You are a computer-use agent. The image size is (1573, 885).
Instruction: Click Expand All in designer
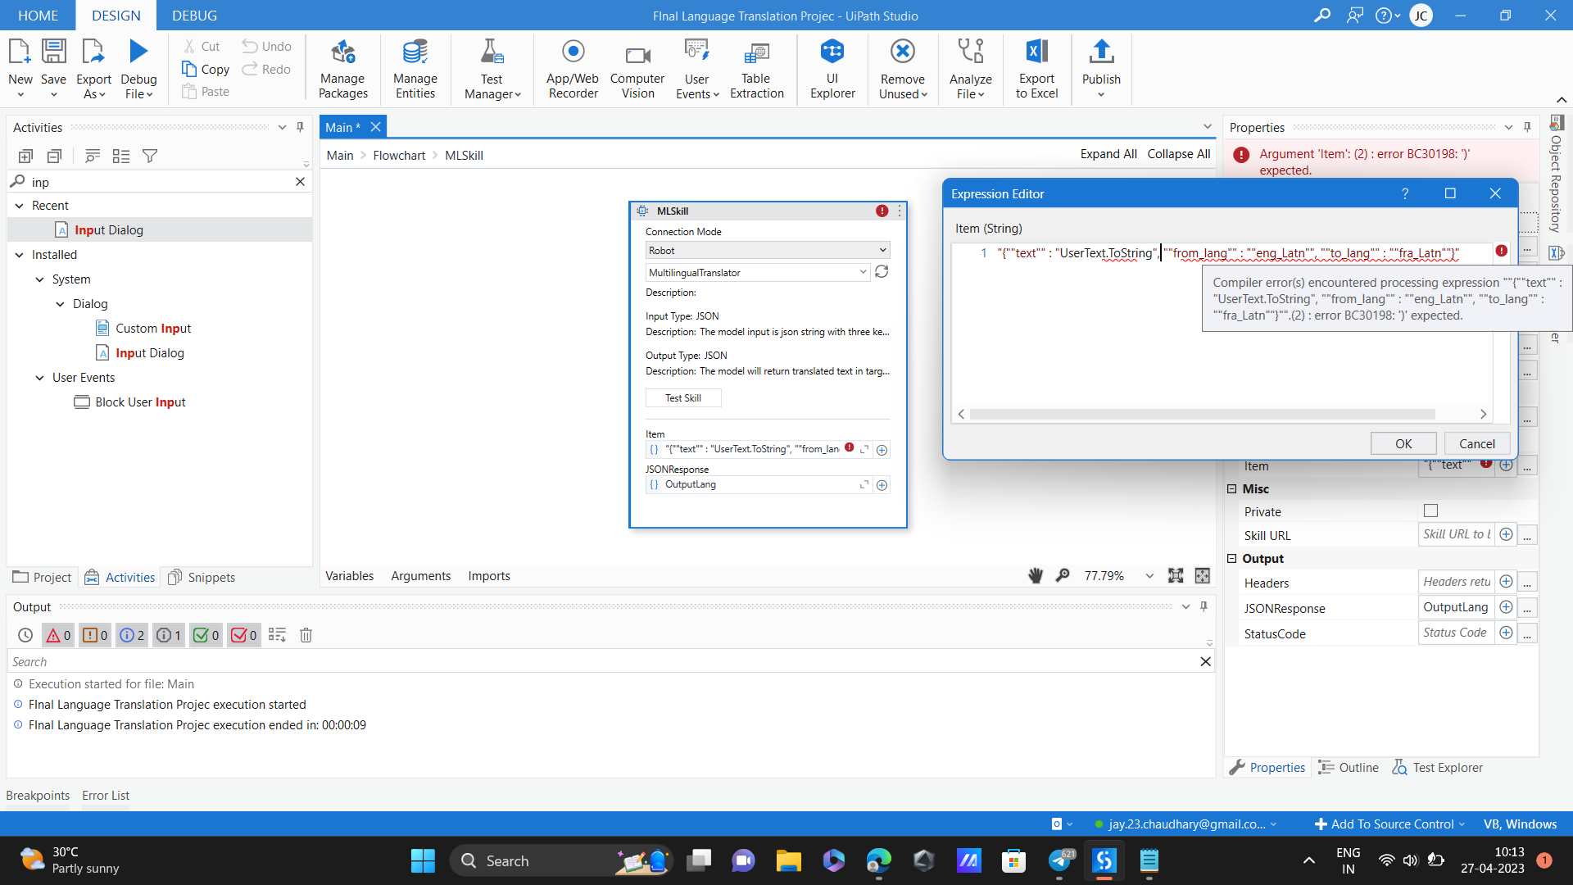(1108, 154)
